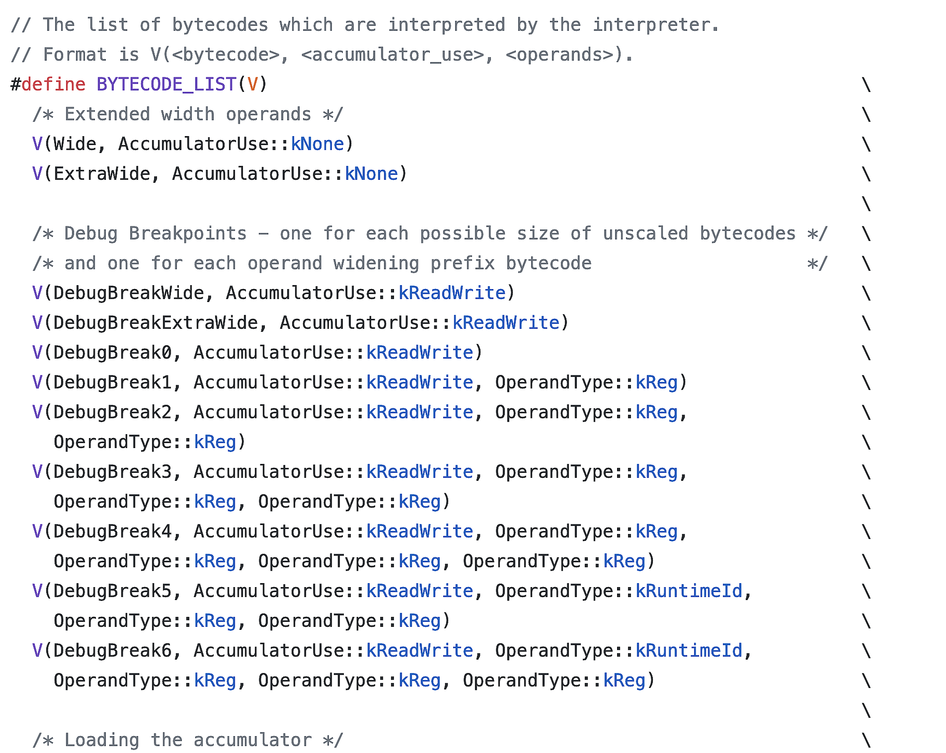Click kReg on the DebugBreak1 line
This screenshot has height=753, width=946.
click(656, 382)
